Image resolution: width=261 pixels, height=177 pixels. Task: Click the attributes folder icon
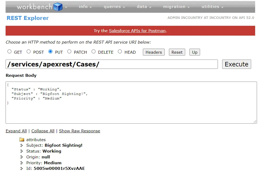(22, 140)
